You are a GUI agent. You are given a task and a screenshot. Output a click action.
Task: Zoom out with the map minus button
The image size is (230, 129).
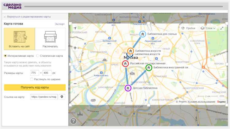tap(75, 83)
